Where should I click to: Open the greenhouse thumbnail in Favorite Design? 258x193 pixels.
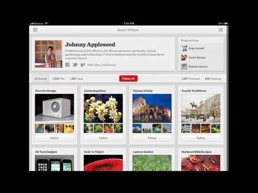pos(40,128)
